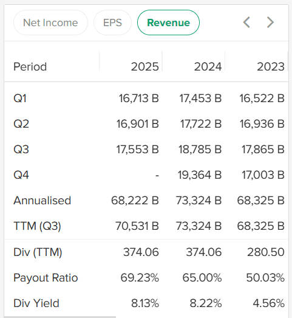Click Q3 2023 value 17,865 B
The width and height of the screenshot is (292, 318).
(x=263, y=150)
